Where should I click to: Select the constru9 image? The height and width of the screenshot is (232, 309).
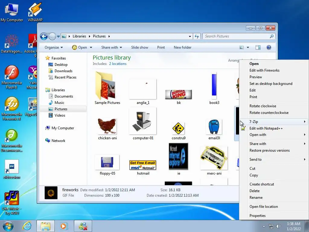[x=179, y=131]
